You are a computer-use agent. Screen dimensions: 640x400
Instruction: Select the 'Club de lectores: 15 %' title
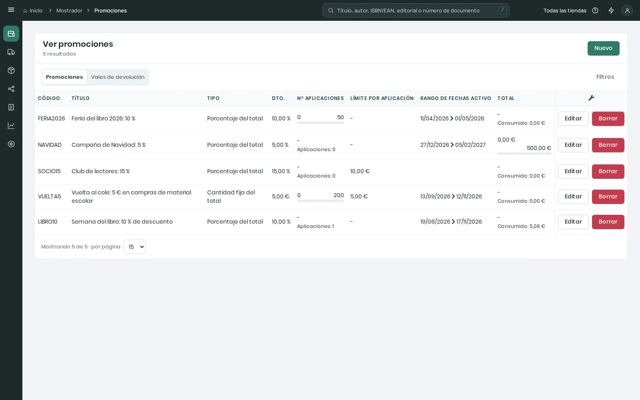(101, 171)
